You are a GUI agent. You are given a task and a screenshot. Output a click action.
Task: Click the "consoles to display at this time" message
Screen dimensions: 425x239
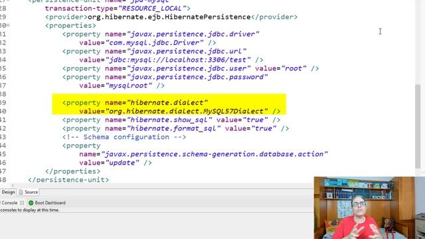tap(29, 210)
